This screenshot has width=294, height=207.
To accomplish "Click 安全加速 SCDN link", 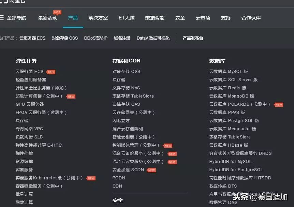I will point(128,169).
